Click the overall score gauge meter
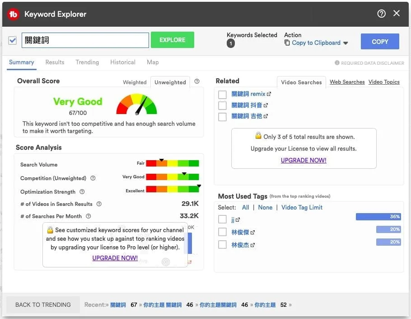 (x=136, y=105)
